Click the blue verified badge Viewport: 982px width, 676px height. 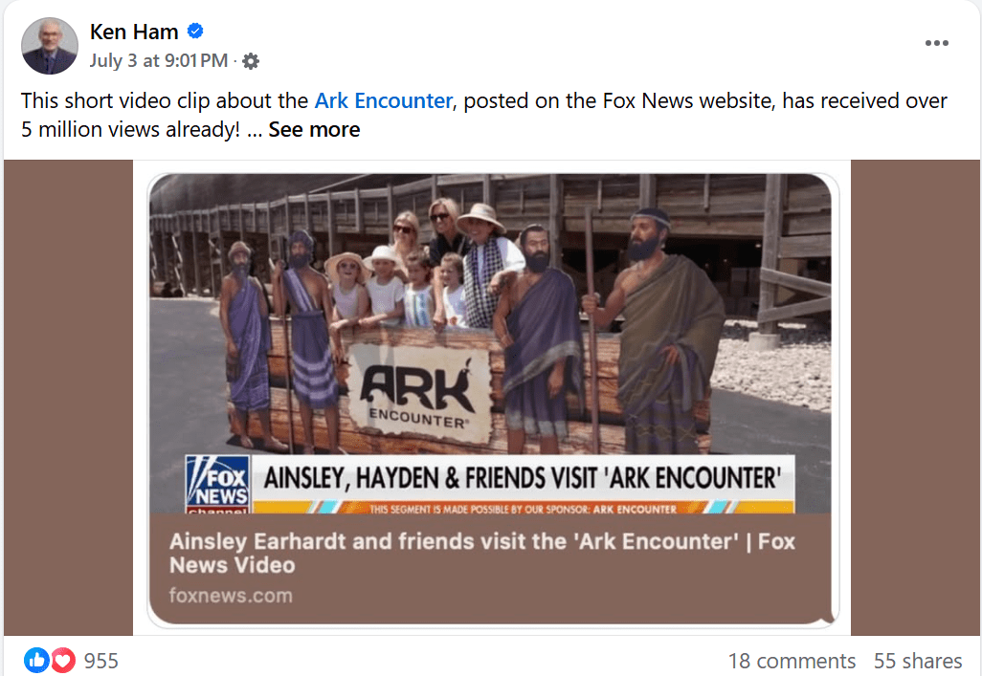point(195,31)
